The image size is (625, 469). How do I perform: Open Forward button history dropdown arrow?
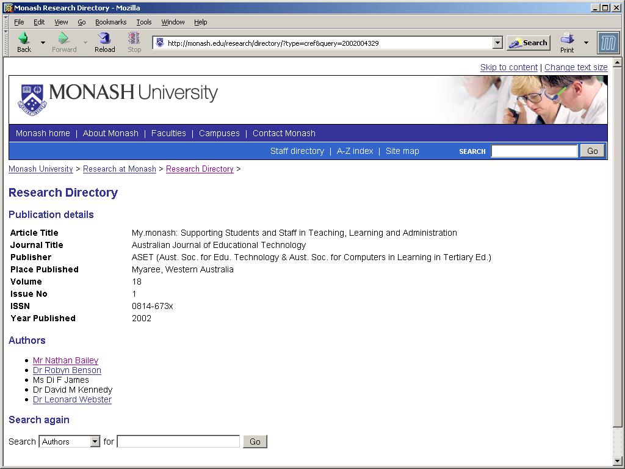pyautogui.click(x=85, y=42)
